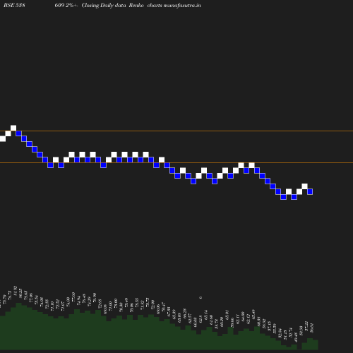Click the 'munafasutra.in' text in header

182,5
